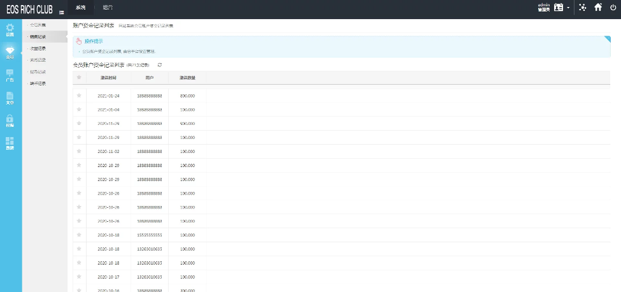Open the 文章 document icon in sidebar

10,97
